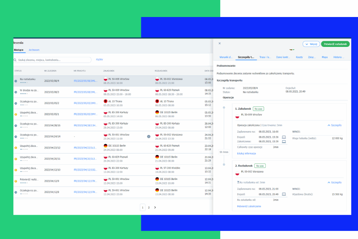
Task: Click the Edytuj informacje link
Action: 246,153
